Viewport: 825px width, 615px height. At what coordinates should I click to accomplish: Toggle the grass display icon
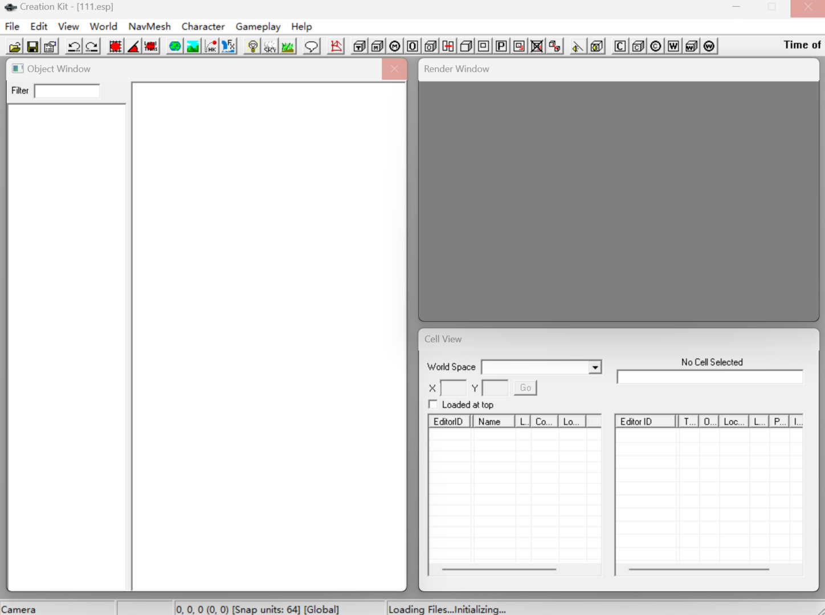click(288, 46)
